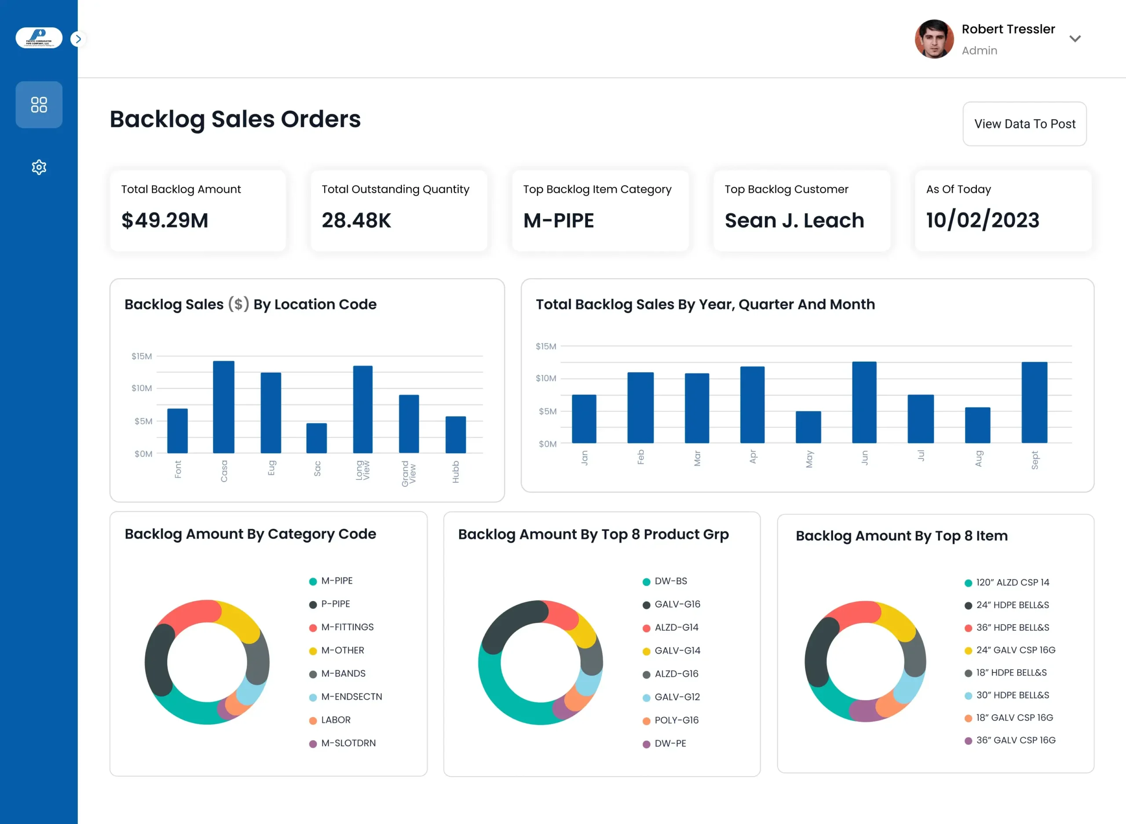The width and height of the screenshot is (1126, 824).
Task: Toggle the M-SLOTDRN legend entry
Action: tap(342, 743)
